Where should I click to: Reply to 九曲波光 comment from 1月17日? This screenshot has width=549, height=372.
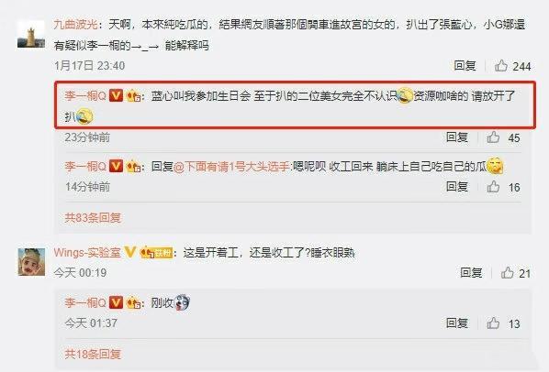point(465,65)
